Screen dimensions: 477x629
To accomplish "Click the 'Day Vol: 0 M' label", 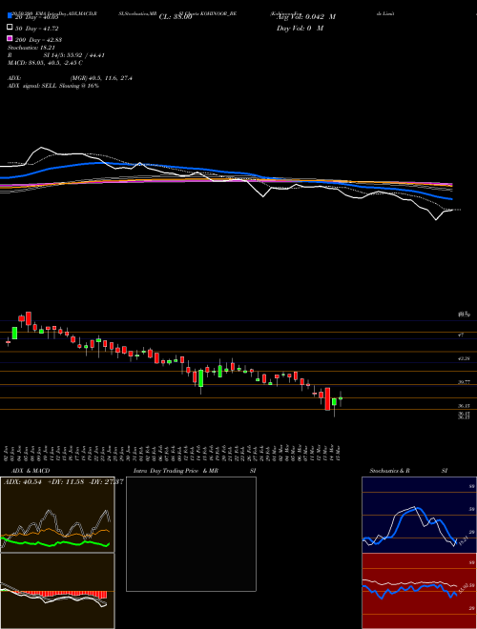I will tap(301, 28).
